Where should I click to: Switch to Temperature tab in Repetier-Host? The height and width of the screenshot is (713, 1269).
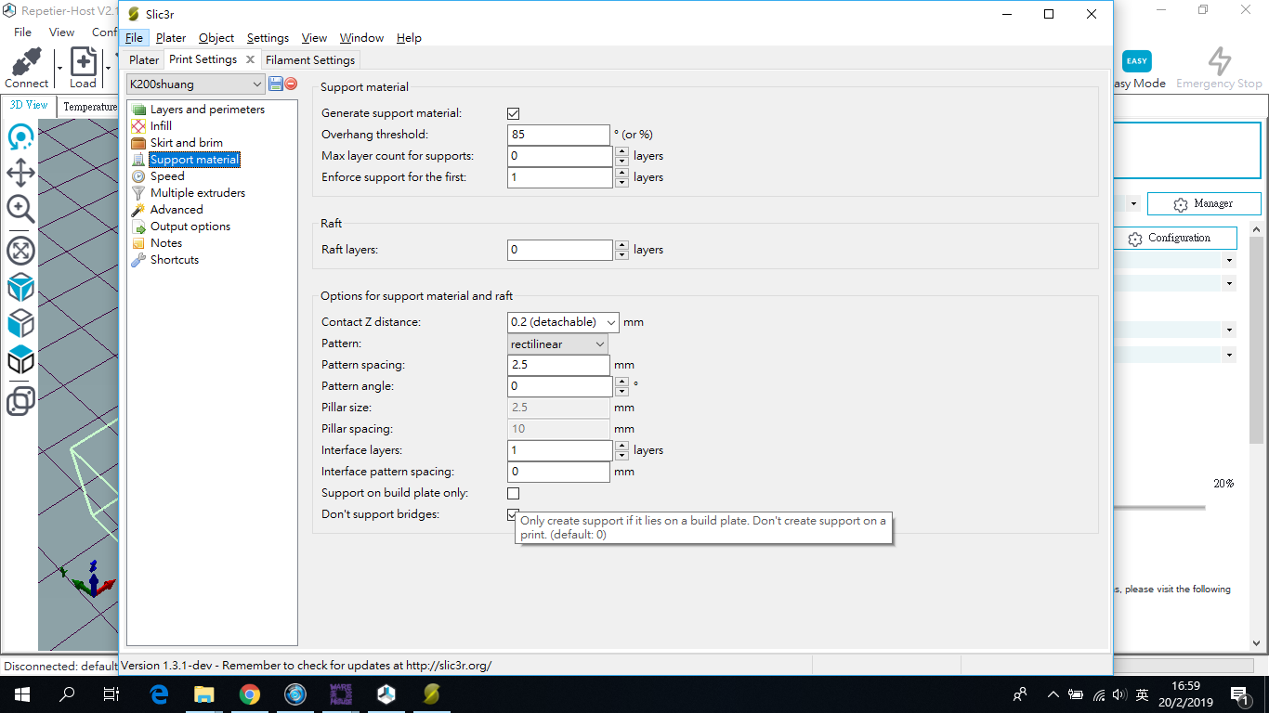pos(89,107)
